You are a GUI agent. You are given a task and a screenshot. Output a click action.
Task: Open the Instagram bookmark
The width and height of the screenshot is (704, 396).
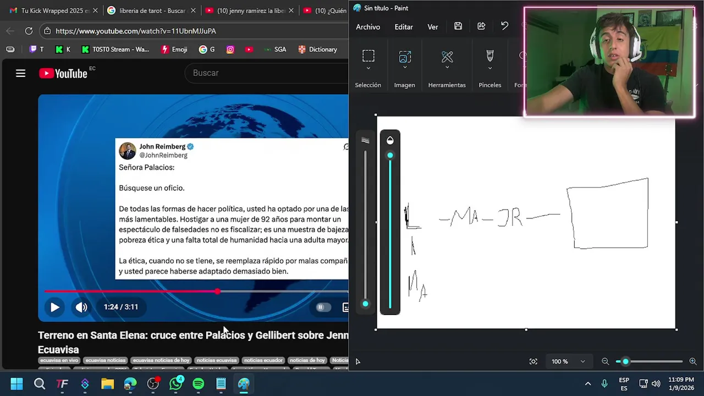click(230, 50)
